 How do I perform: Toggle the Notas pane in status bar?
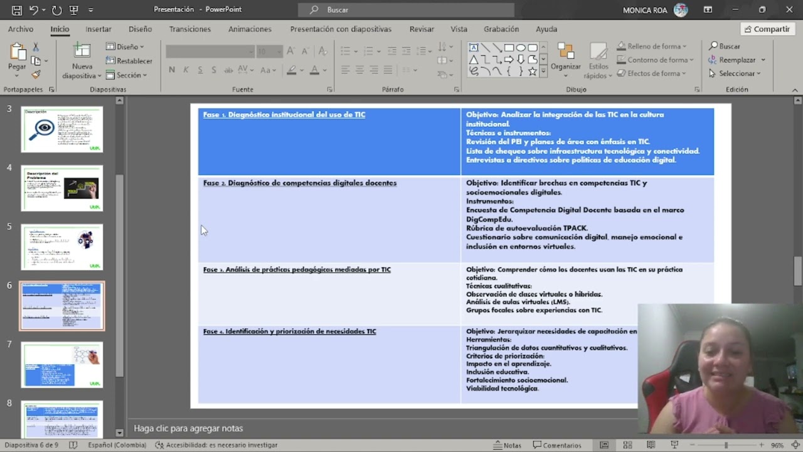pos(508,445)
